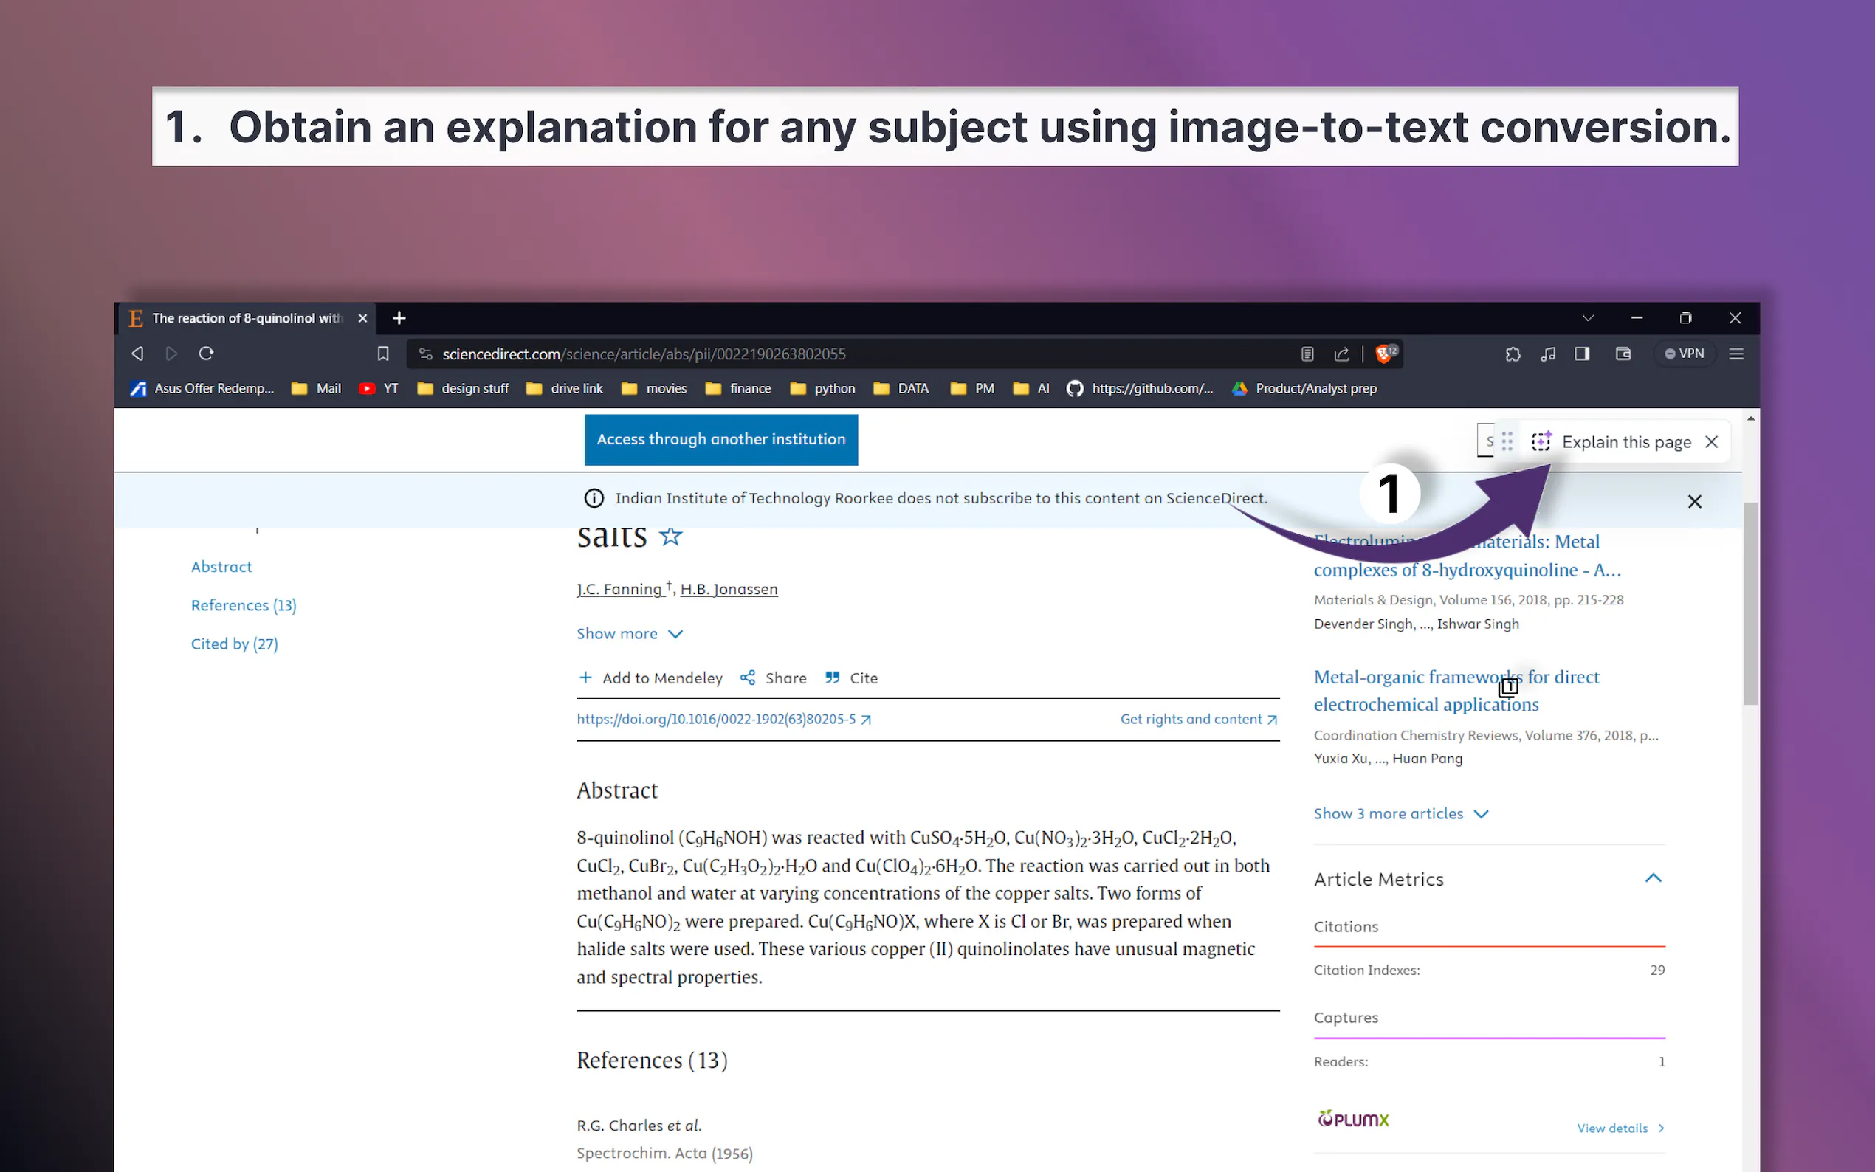Viewport: 1875px width, 1172px height.
Task: Click the share page icon in address bar
Action: pos(1342,354)
